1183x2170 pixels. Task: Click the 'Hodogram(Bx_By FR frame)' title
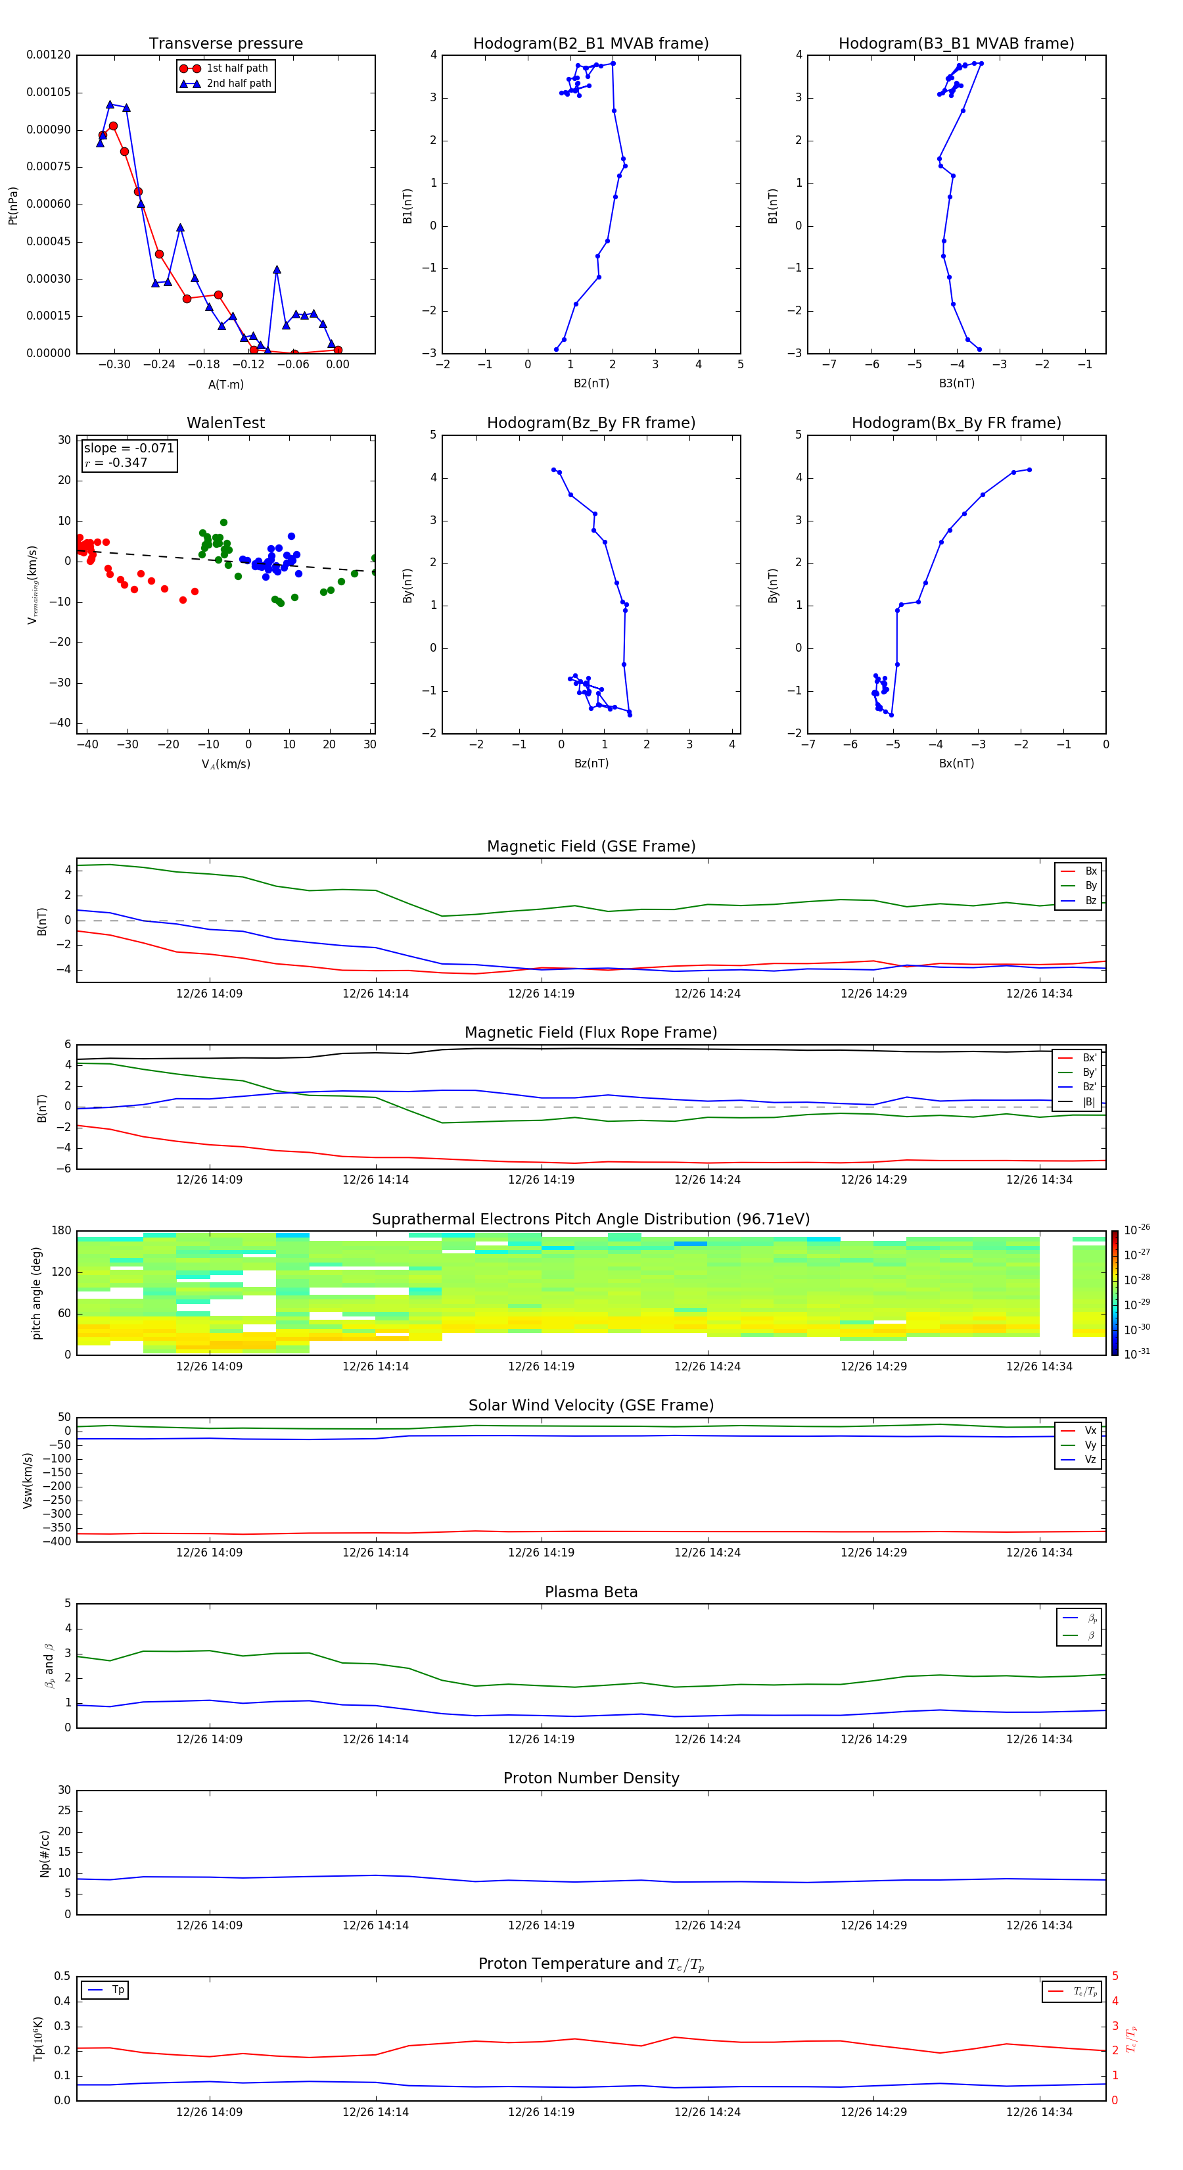coord(956,423)
